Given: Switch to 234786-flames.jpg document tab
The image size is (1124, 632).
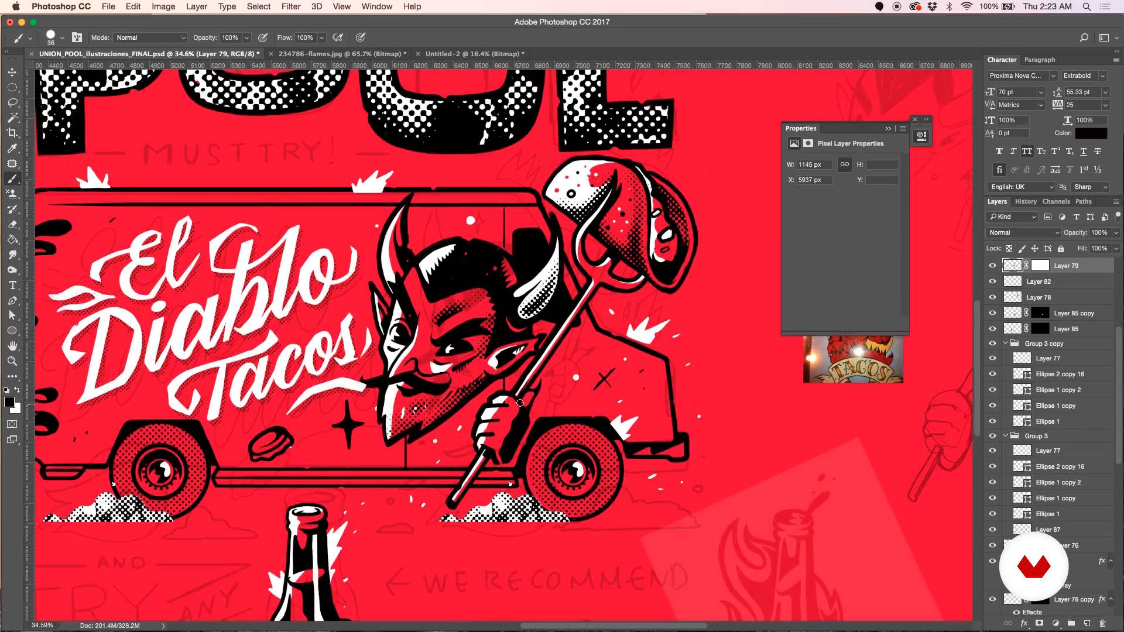Looking at the screenshot, I should (x=341, y=54).
